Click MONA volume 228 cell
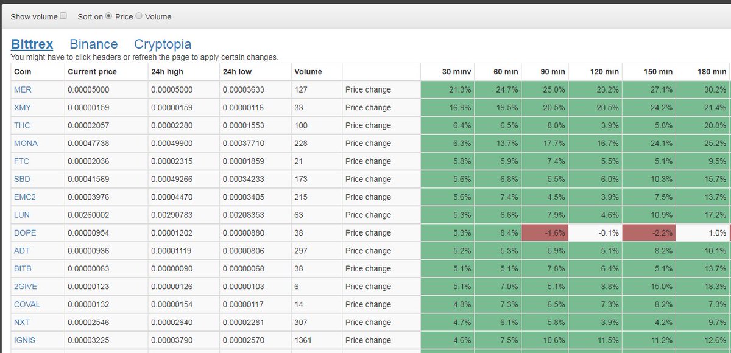 coord(316,143)
